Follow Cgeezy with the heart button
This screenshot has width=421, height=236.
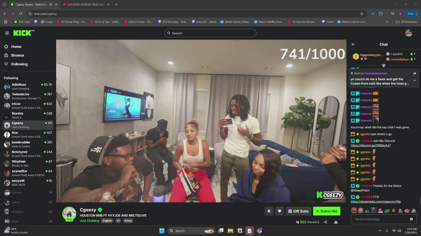point(279,211)
